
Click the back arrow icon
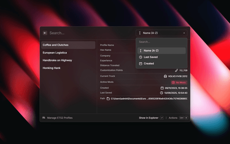click(x=45, y=33)
